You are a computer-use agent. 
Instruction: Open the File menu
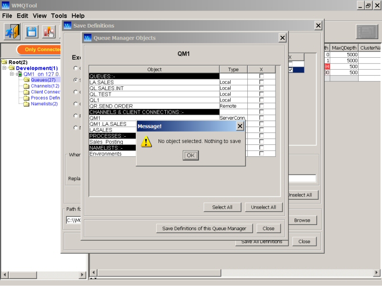[x=7, y=16]
